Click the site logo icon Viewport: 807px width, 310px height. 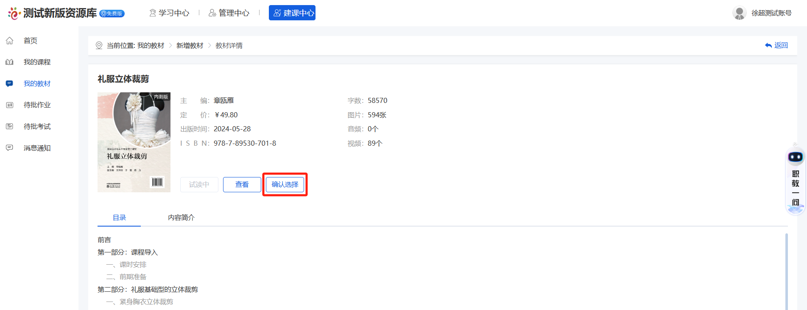14,13
